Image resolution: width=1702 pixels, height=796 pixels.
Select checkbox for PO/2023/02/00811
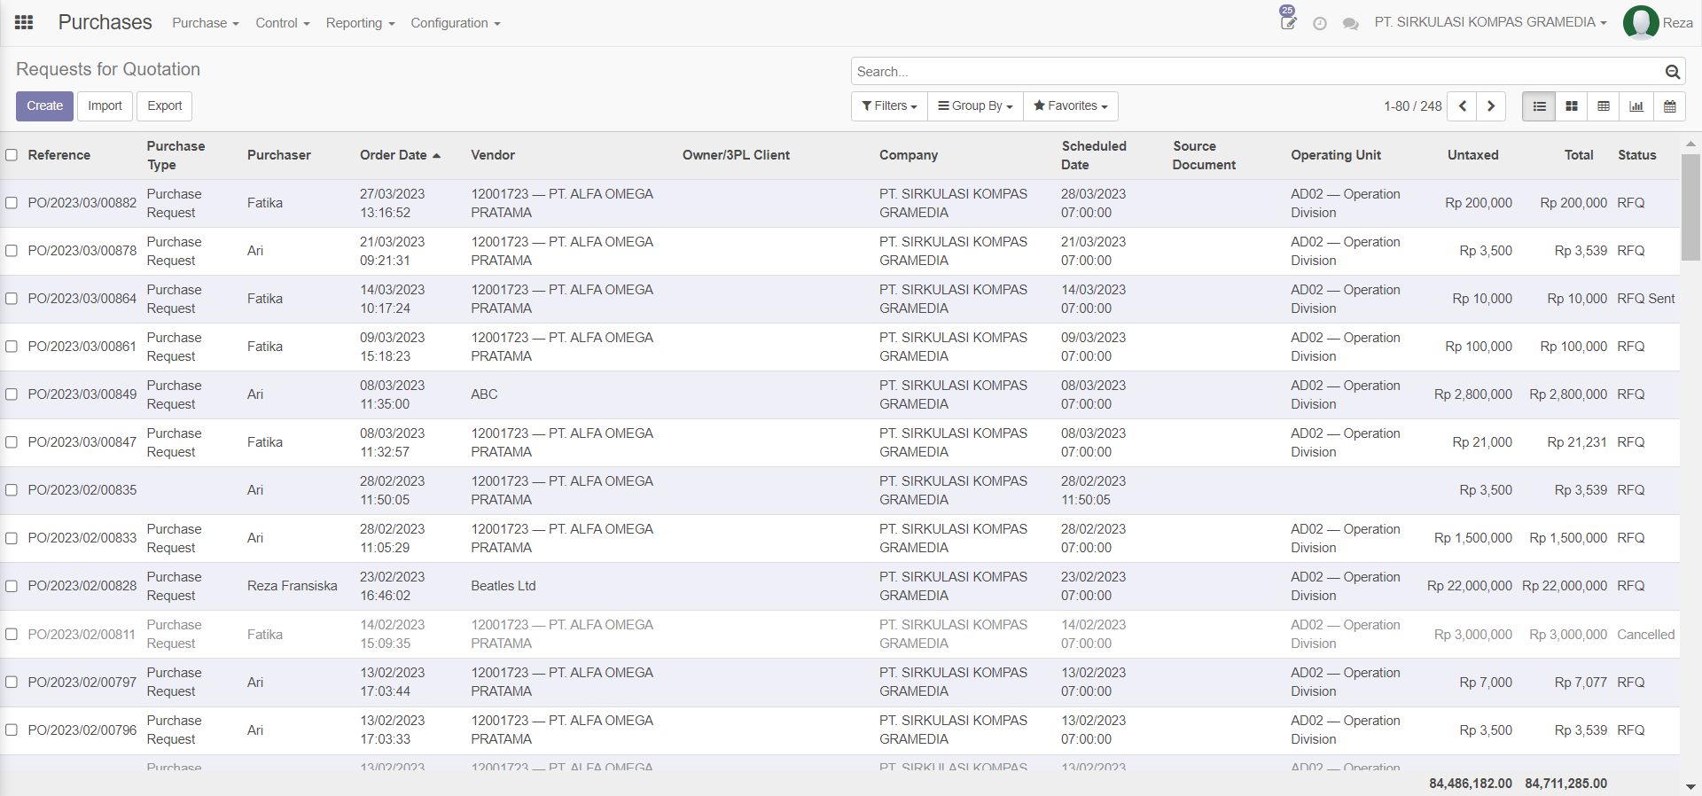[x=12, y=635]
